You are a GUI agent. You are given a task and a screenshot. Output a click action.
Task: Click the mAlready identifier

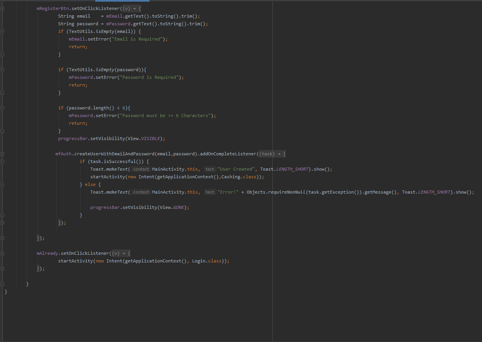tap(47, 253)
